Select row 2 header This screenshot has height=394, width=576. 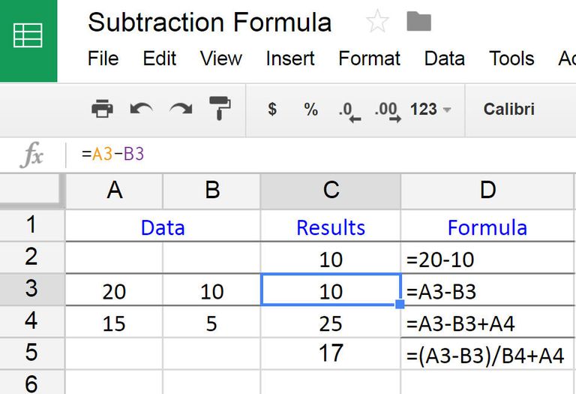click(x=32, y=257)
